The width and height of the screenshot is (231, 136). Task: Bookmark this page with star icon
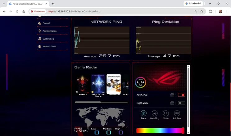click(x=202, y=12)
